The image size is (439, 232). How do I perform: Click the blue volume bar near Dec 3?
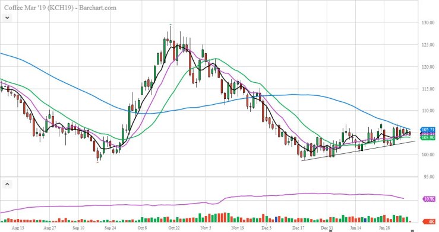276,220
